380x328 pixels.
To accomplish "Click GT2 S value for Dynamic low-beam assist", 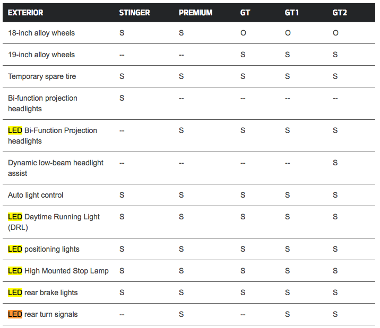I will pyautogui.click(x=335, y=163).
